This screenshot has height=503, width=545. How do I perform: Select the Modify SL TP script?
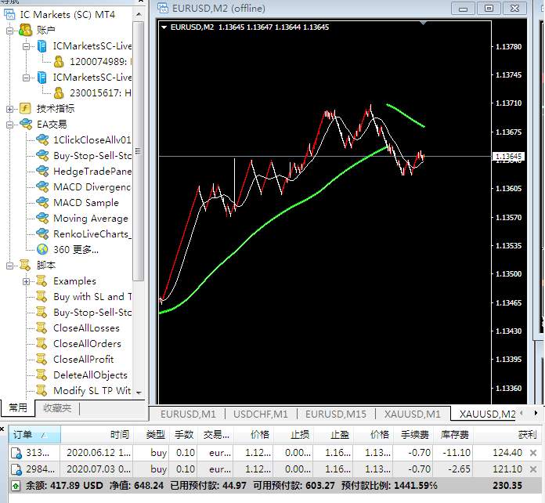tap(92, 390)
